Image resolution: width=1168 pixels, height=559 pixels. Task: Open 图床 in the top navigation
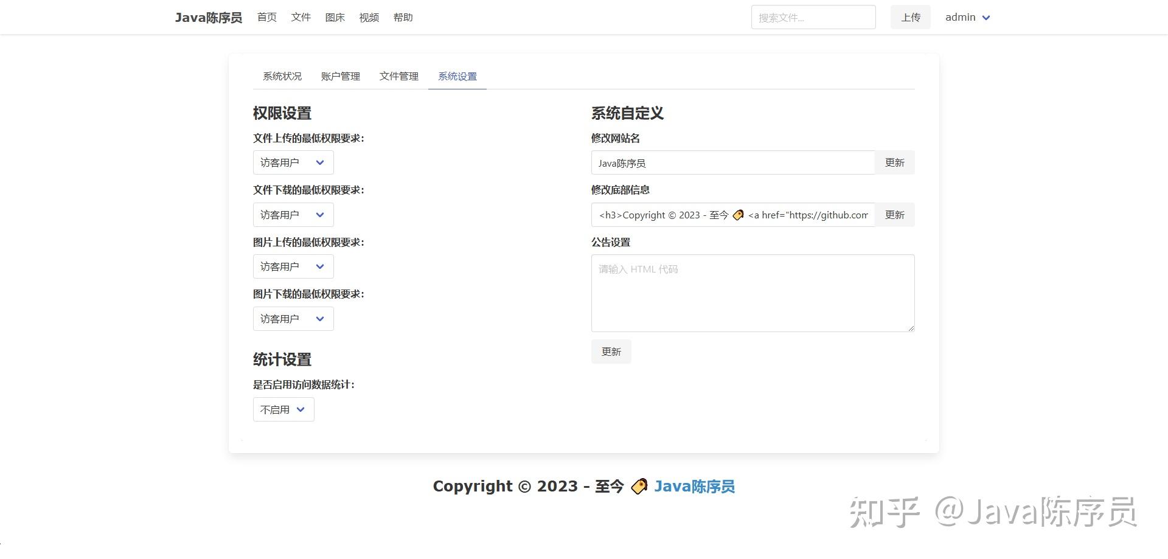pyautogui.click(x=335, y=17)
